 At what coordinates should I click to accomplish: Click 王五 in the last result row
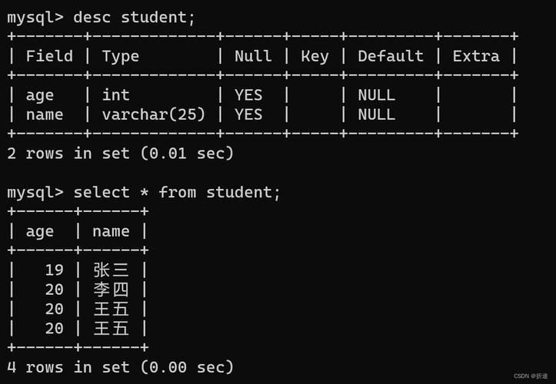click(x=112, y=329)
